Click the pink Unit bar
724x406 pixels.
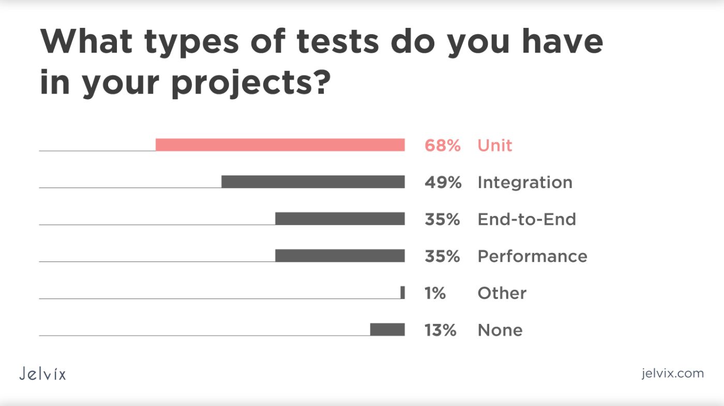(280, 145)
